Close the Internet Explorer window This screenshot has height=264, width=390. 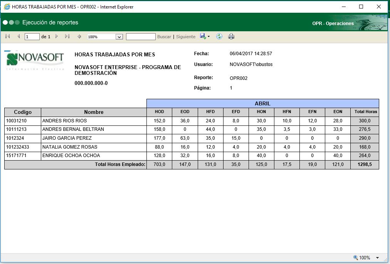click(x=379, y=7)
